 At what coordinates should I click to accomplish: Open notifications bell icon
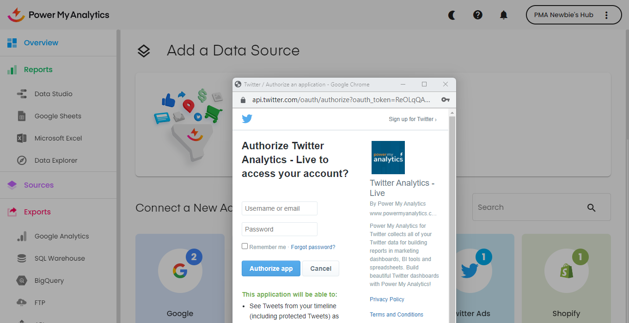tap(504, 15)
